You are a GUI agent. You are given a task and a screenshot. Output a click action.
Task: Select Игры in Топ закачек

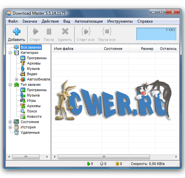[31, 100]
